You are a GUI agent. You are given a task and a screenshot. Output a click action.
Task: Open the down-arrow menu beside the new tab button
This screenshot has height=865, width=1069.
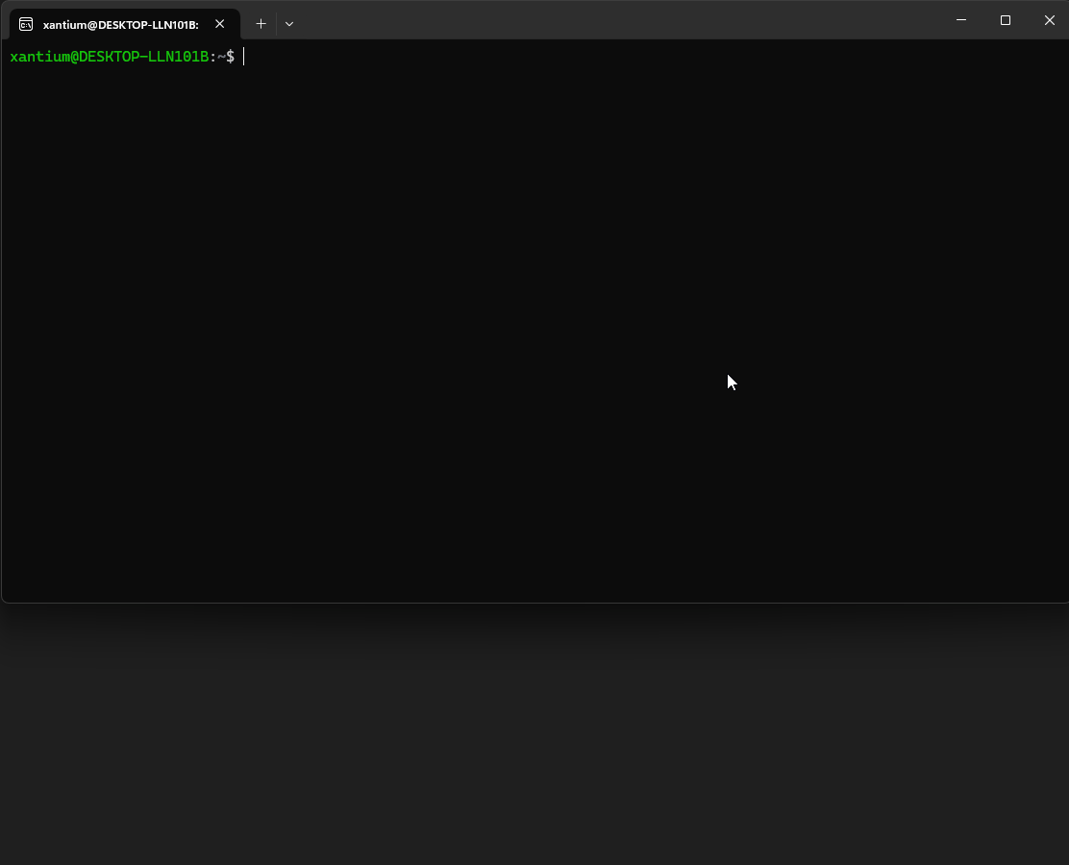point(289,24)
